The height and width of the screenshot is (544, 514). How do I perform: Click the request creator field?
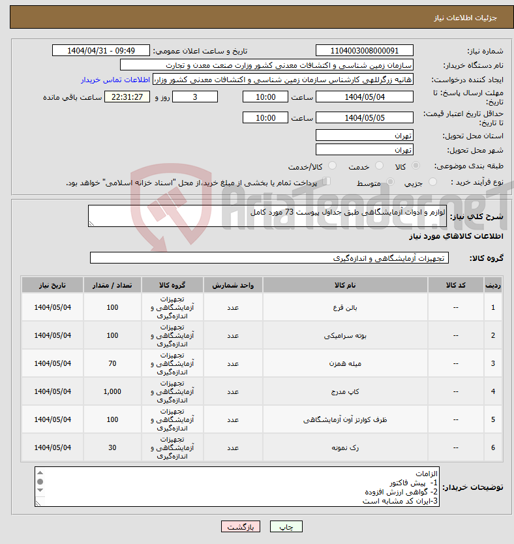(283, 80)
